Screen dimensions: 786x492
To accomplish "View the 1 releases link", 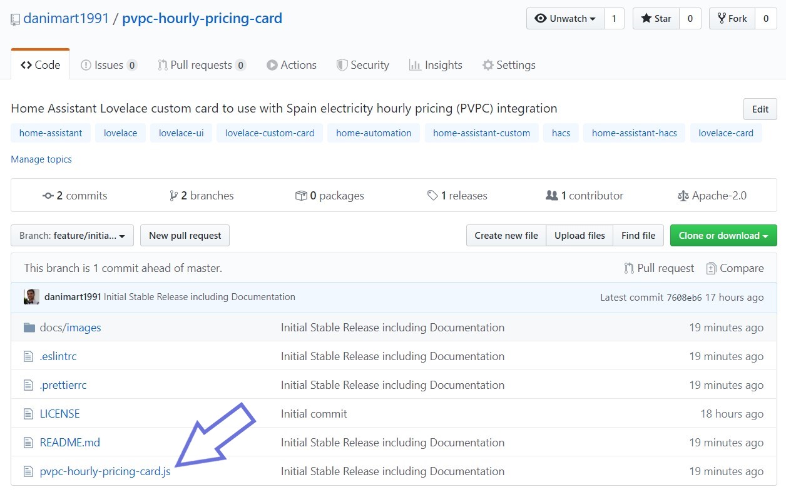I will point(457,196).
